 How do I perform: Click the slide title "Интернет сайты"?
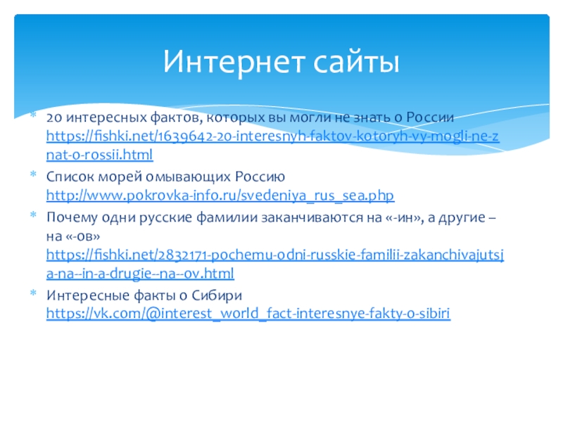tap(281, 61)
